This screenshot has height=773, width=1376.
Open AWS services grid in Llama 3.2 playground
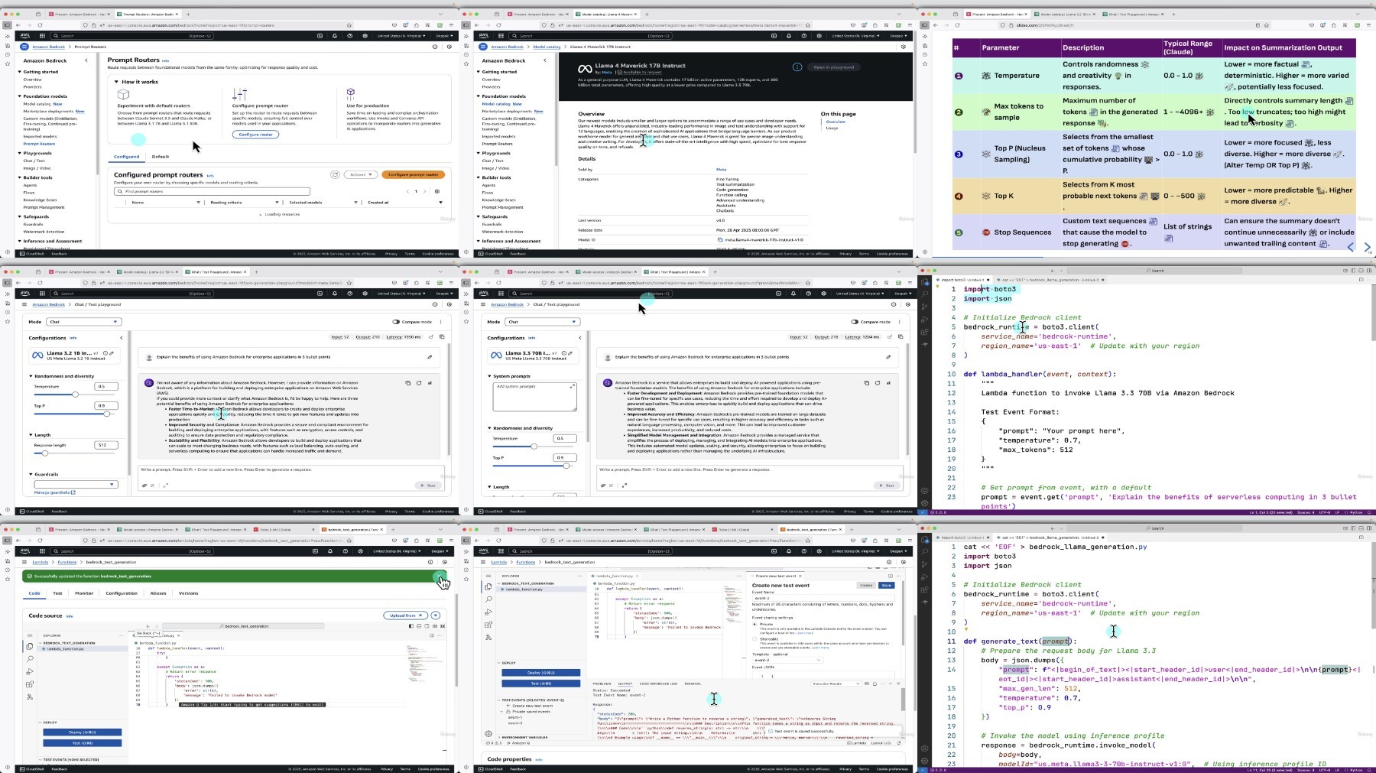click(x=41, y=294)
